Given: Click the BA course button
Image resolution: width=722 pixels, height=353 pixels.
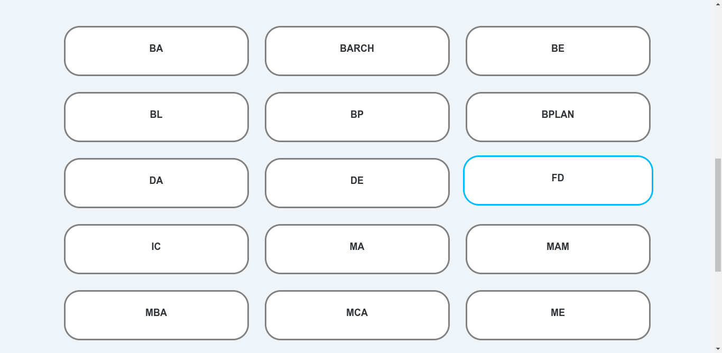Looking at the screenshot, I should click(x=156, y=51).
